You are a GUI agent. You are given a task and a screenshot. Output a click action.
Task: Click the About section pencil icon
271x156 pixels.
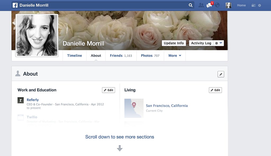[x=221, y=74]
